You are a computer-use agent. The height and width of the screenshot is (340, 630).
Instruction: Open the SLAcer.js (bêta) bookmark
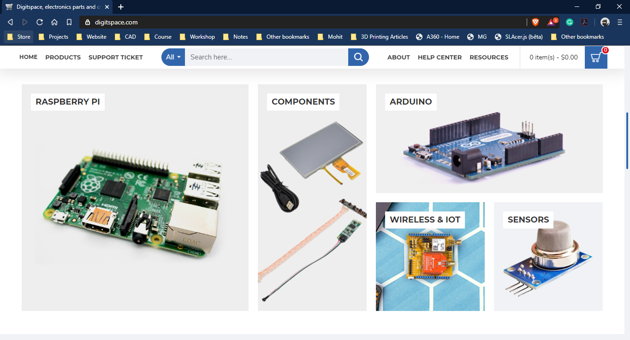pyautogui.click(x=518, y=37)
